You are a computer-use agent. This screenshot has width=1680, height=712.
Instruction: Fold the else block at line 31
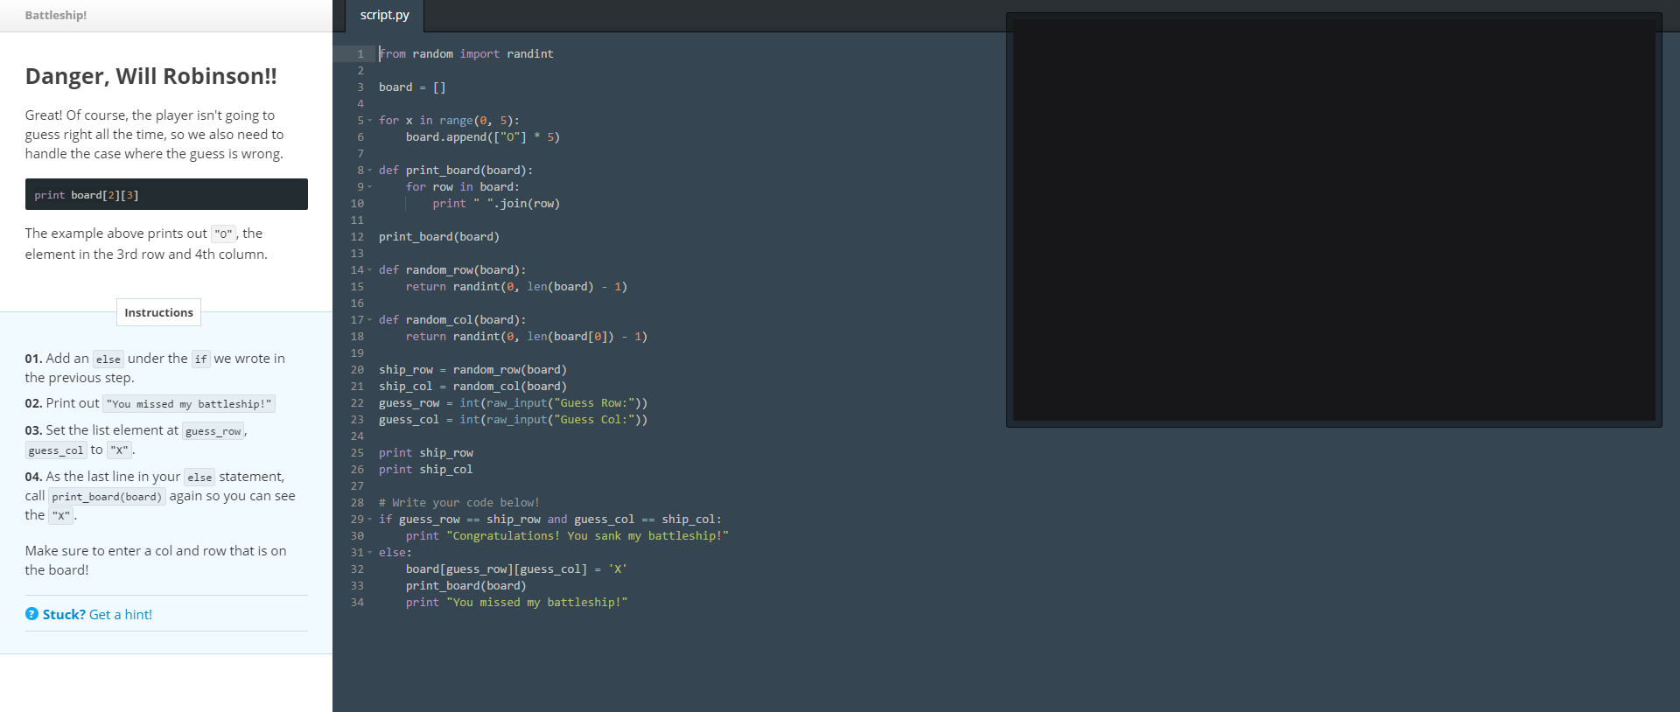pyautogui.click(x=370, y=553)
